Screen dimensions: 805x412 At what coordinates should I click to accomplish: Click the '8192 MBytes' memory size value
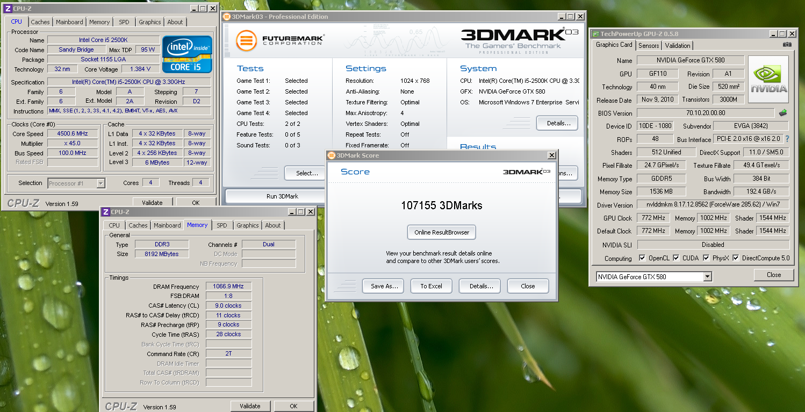point(162,254)
